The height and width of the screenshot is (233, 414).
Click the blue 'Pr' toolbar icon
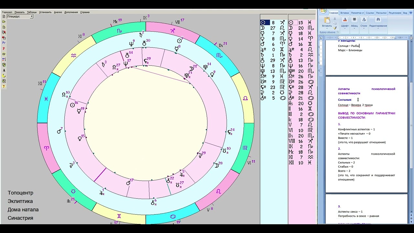pyautogui.click(x=4, y=43)
